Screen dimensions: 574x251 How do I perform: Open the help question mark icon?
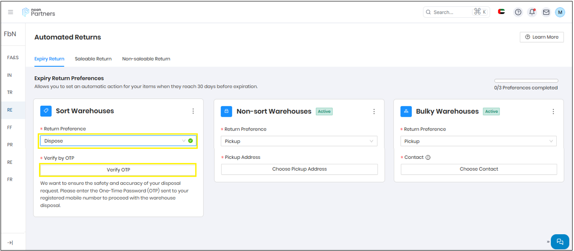[518, 12]
